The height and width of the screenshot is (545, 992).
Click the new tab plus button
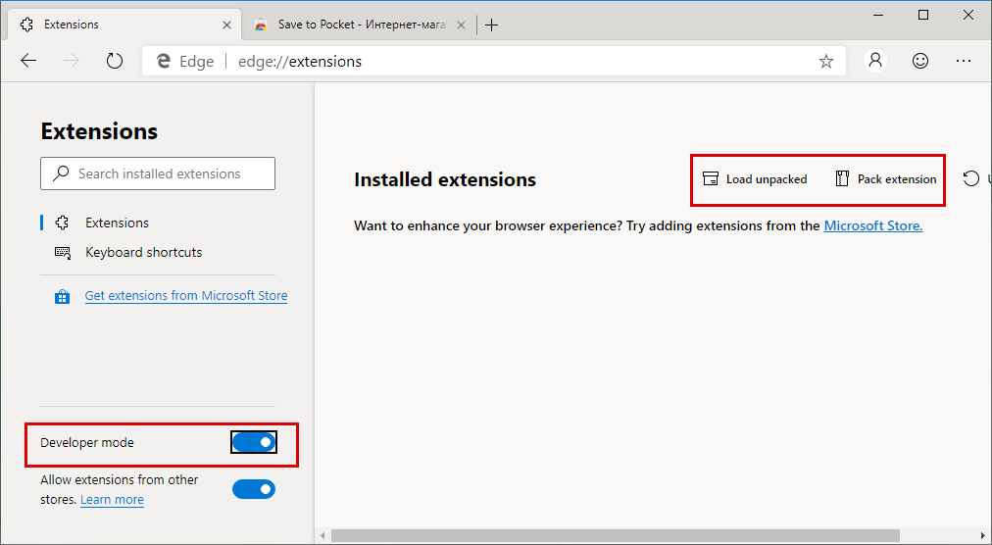[x=492, y=25]
